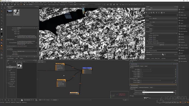Open the Shading menu
The height and width of the screenshot is (106, 189).
pyautogui.click(x=33, y=2)
